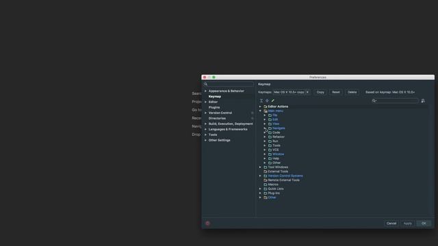Expand the Other Settings section
Viewport: 438px width, 246px height.
pos(205,140)
